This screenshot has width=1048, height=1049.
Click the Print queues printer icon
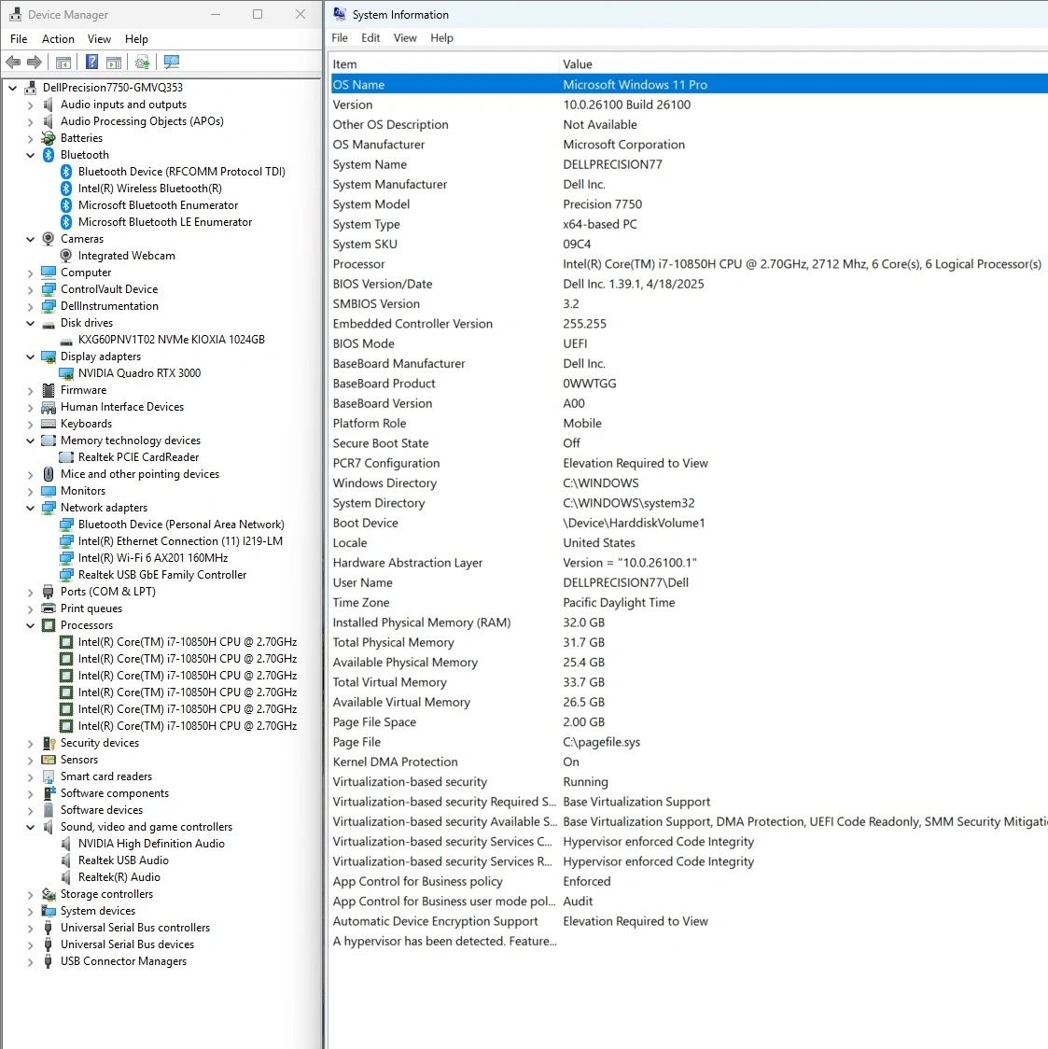point(49,608)
